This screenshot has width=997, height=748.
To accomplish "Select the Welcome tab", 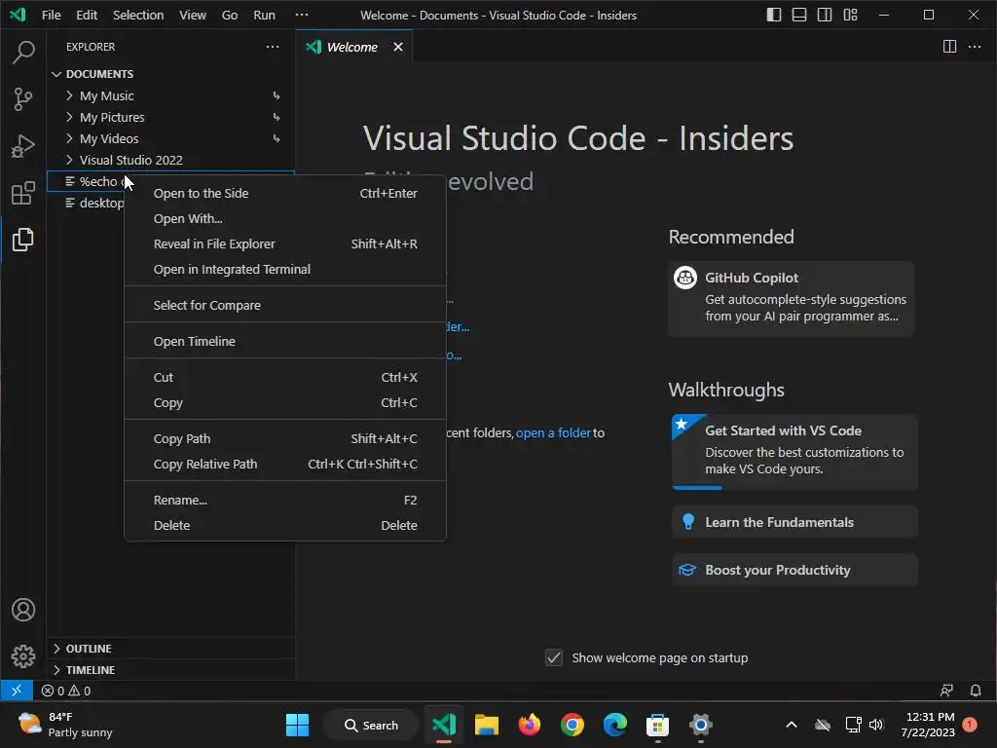I will [x=353, y=47].
